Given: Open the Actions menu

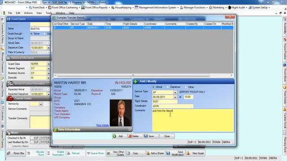Looking at the screenshot, I should tap(28, 13).
